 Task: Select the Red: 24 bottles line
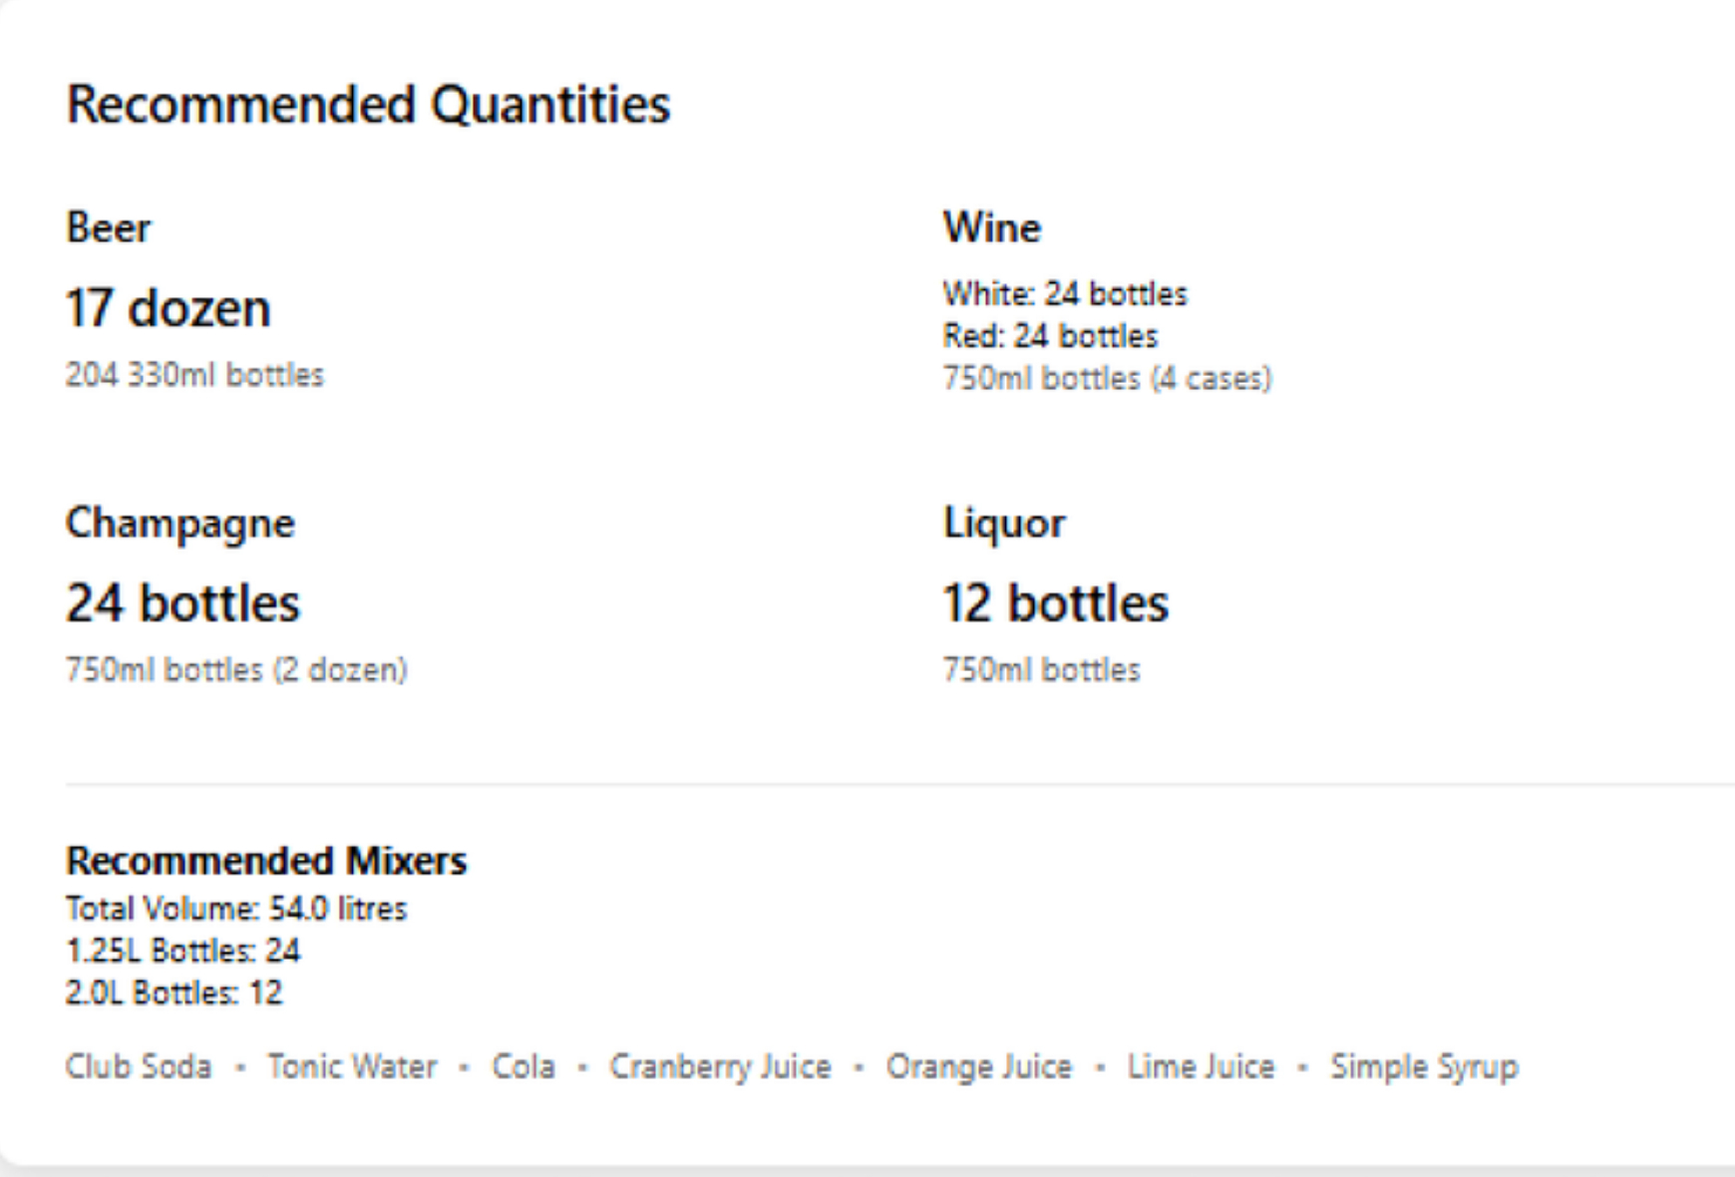point(1051,336)
